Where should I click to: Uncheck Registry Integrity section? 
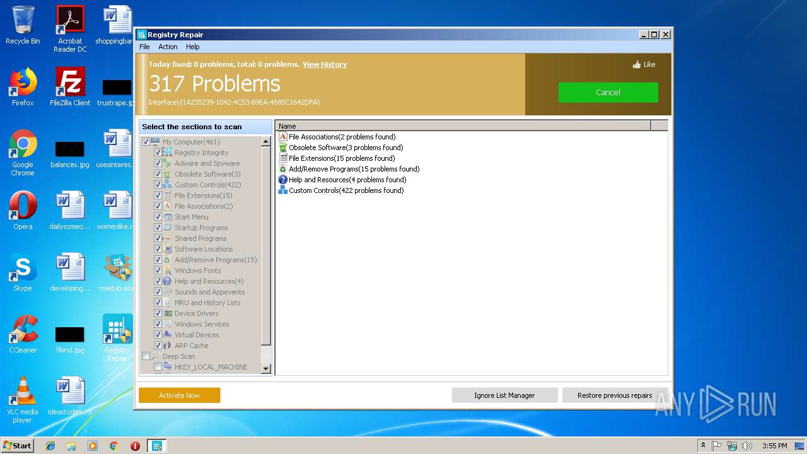(x=158, y=153)
